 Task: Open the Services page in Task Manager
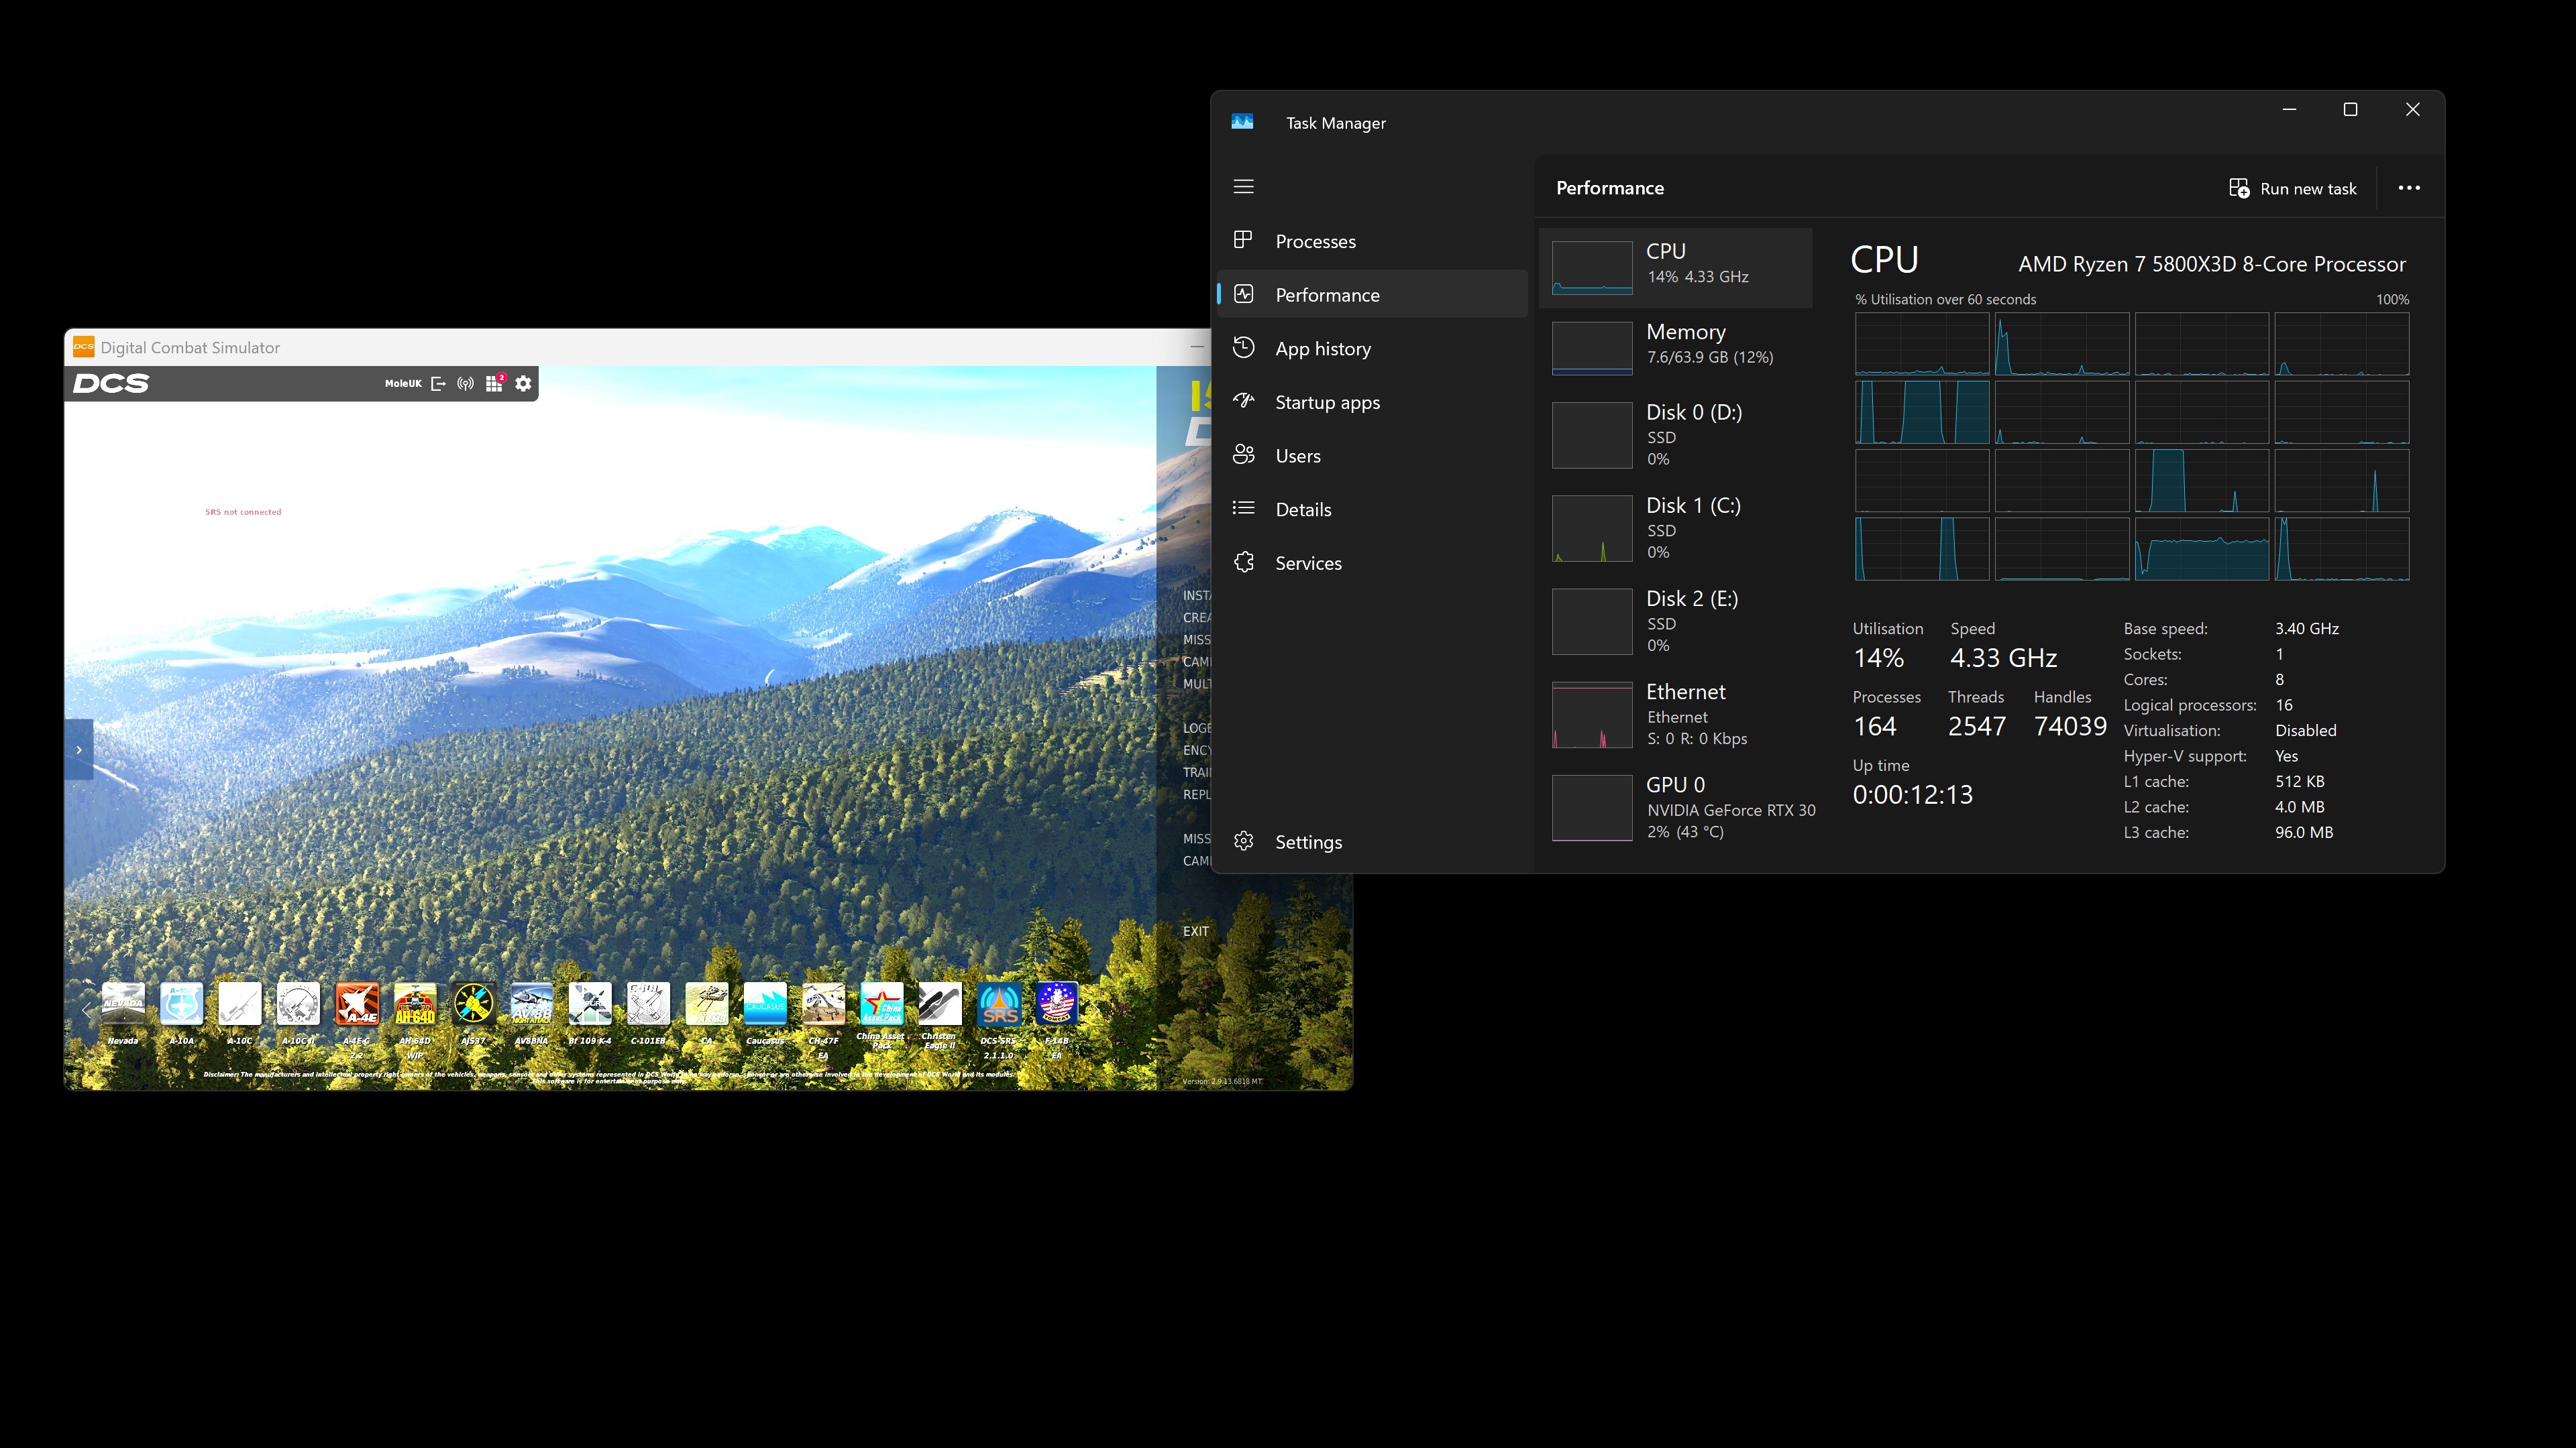(1371, 562)
